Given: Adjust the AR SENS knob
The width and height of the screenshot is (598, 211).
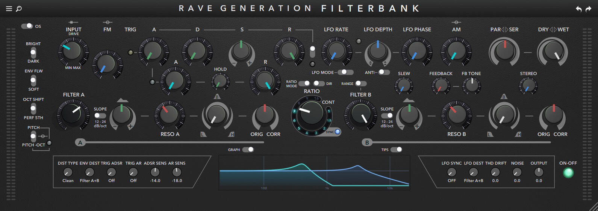Looking at the screenshot, I should click(177, 172).
